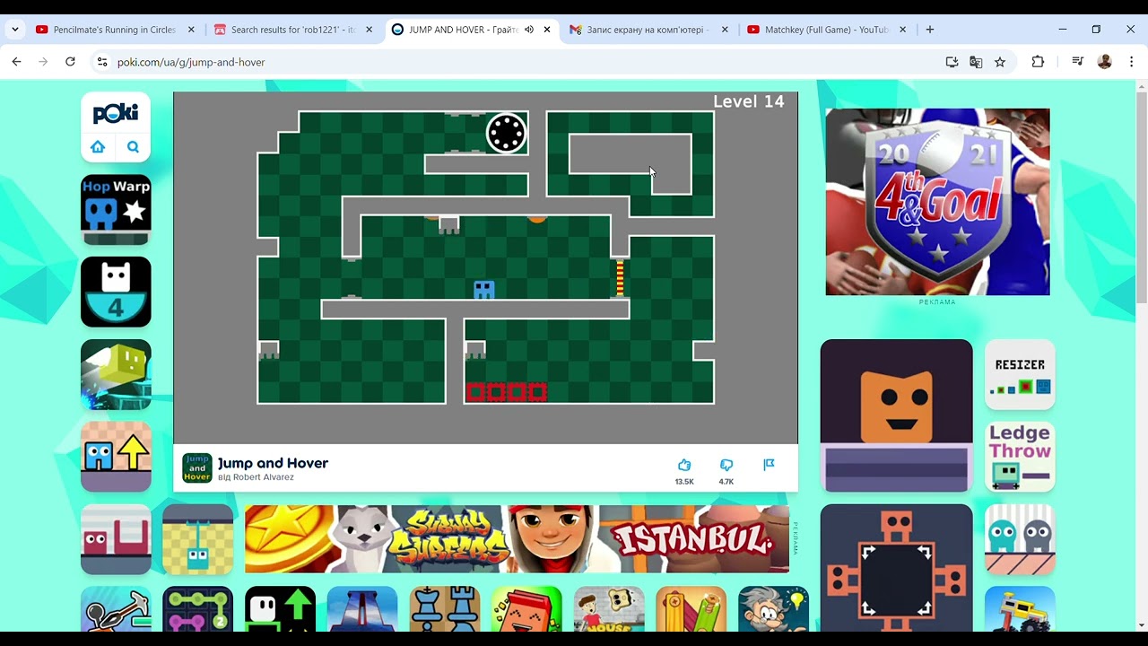Click the black portal exit in game

pos(506,133)
